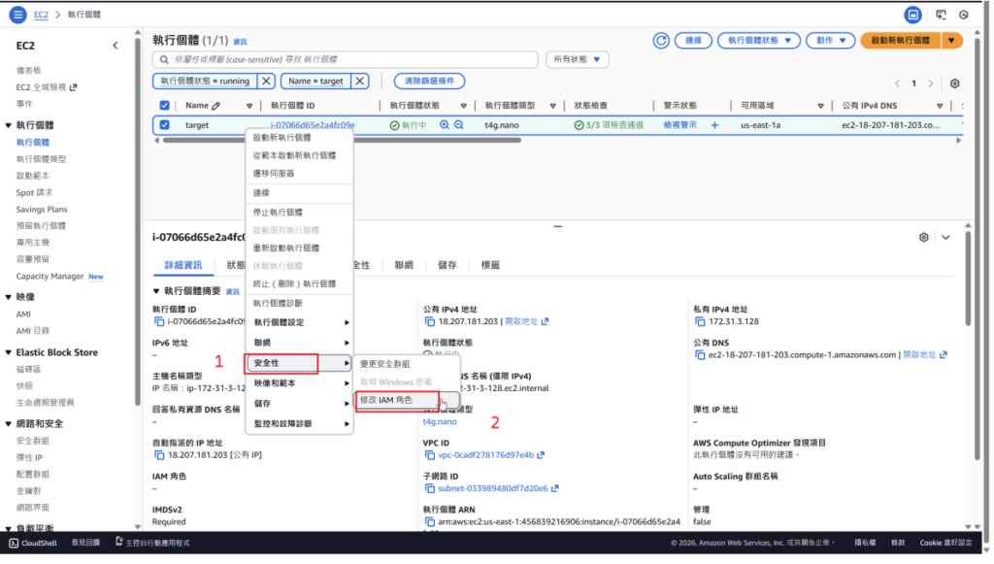Choose 修改 IAM 角色 in submenu
The width and height of the screenshot is (994, 564).
(x=385, y=400)
